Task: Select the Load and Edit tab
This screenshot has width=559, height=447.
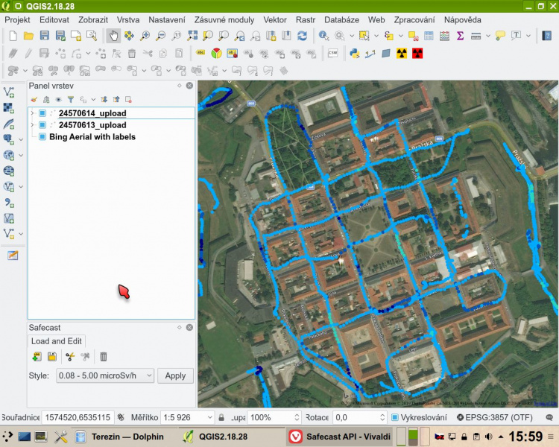Action: tap(57, 341)
